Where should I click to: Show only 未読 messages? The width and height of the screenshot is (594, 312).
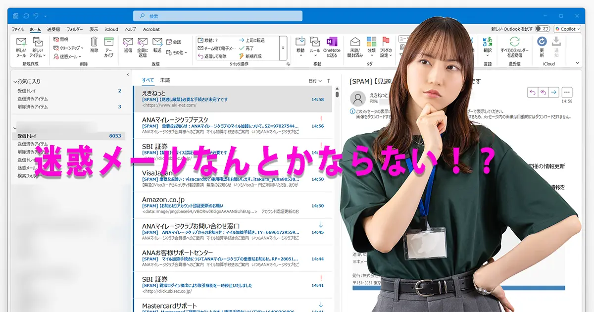(x=165, y=80)
